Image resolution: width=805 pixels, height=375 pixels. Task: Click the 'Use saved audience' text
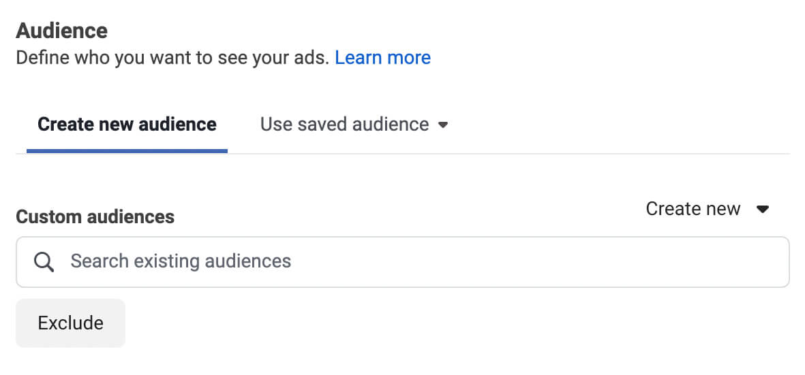coord(344,125)
